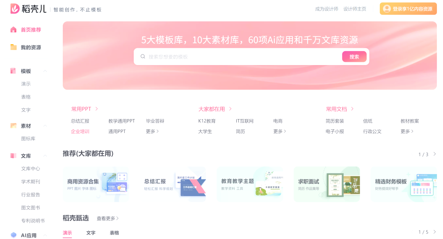Switch to the 表格 tab under 稻壳甄选

point(114,233)
